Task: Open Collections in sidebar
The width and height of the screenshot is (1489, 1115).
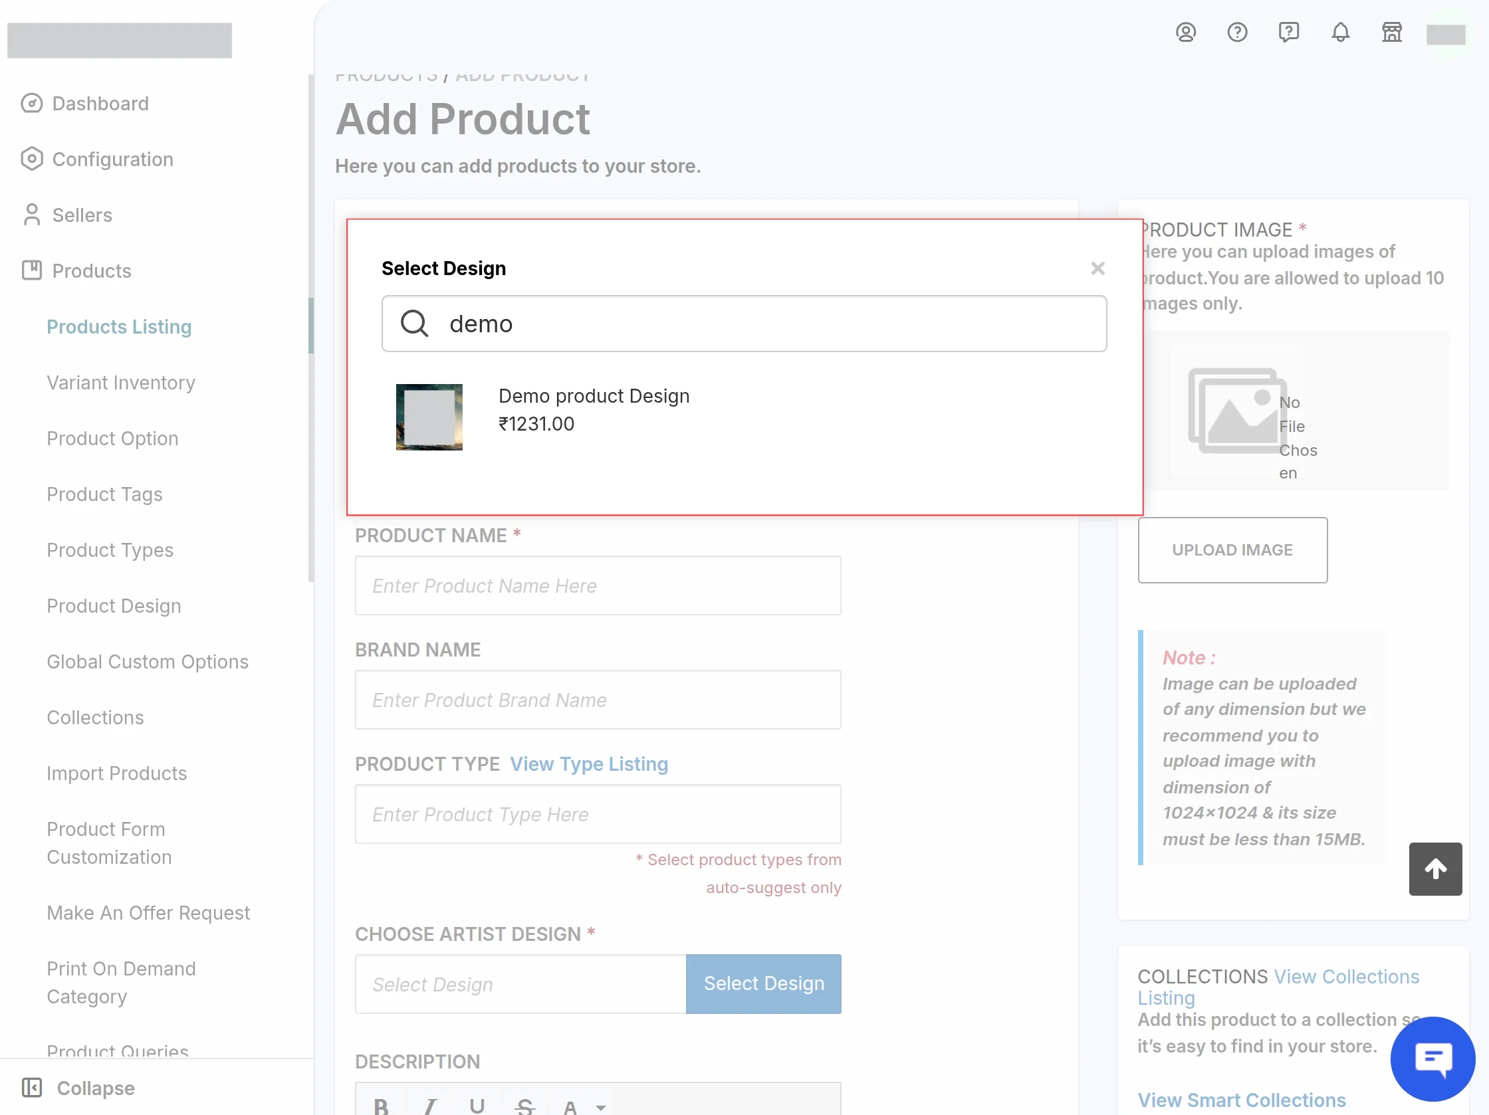Action: point(95,718)
